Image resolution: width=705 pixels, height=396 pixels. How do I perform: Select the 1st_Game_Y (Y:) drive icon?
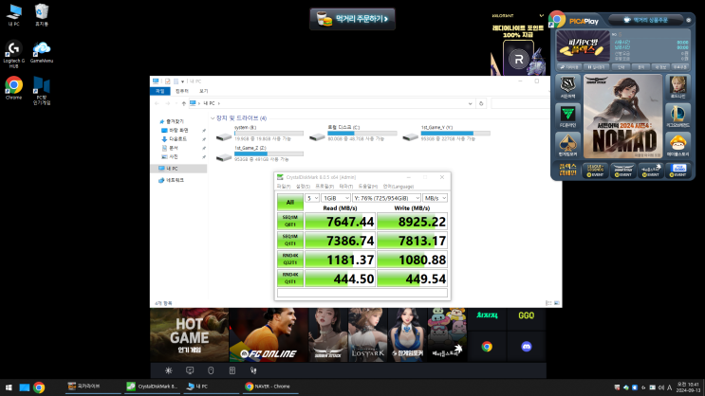[411, 136]
